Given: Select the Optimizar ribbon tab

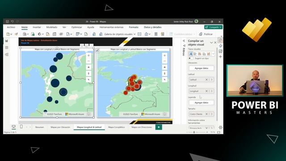Looking at the screenshot, I should [76, 27].
